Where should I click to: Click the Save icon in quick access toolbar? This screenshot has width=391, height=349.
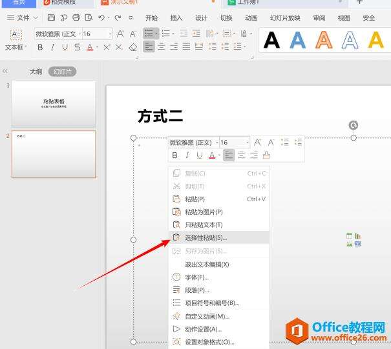tap(51, 17)
